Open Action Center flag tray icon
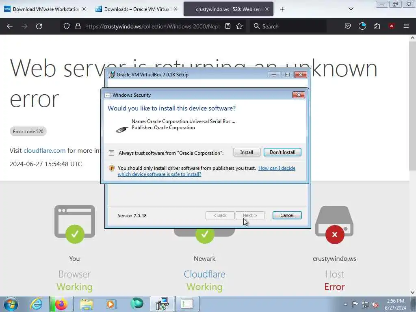 tap(355, 304)
